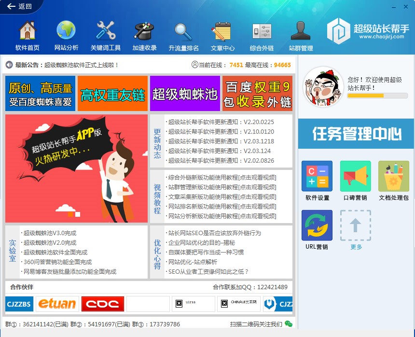
Task: Open the 软件首页 house icon
Action: pyautogui.click(x=27, y=30)
